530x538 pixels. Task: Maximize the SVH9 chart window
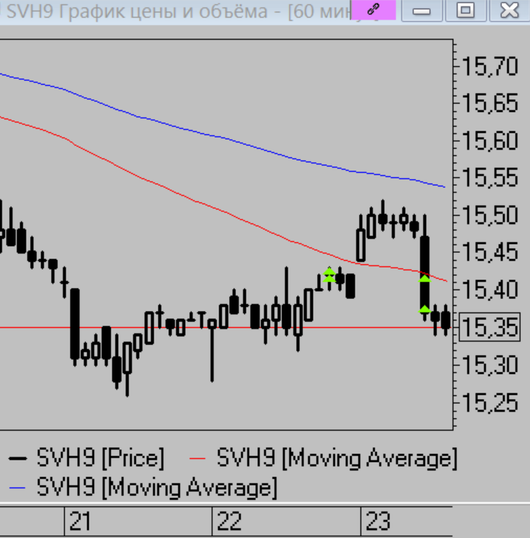pos(465,10)
